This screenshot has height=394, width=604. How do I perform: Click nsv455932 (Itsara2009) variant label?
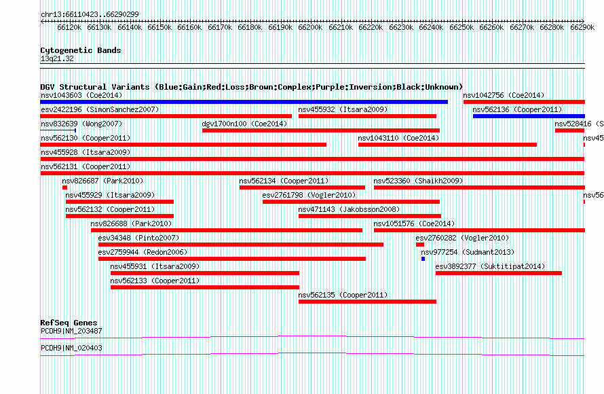343,109
